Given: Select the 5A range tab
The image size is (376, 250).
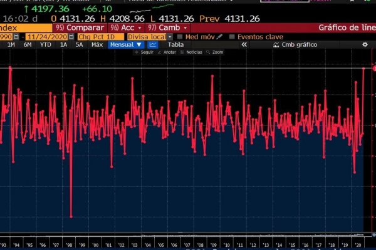Looking at the screenshot, I should (x=80, y=45).
